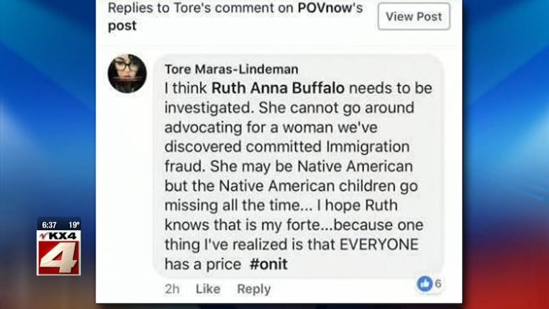The width and height of the screenshot is (549, 309).
Task: Click the word EVERYONE in the comment
Action: pos(379,244)
